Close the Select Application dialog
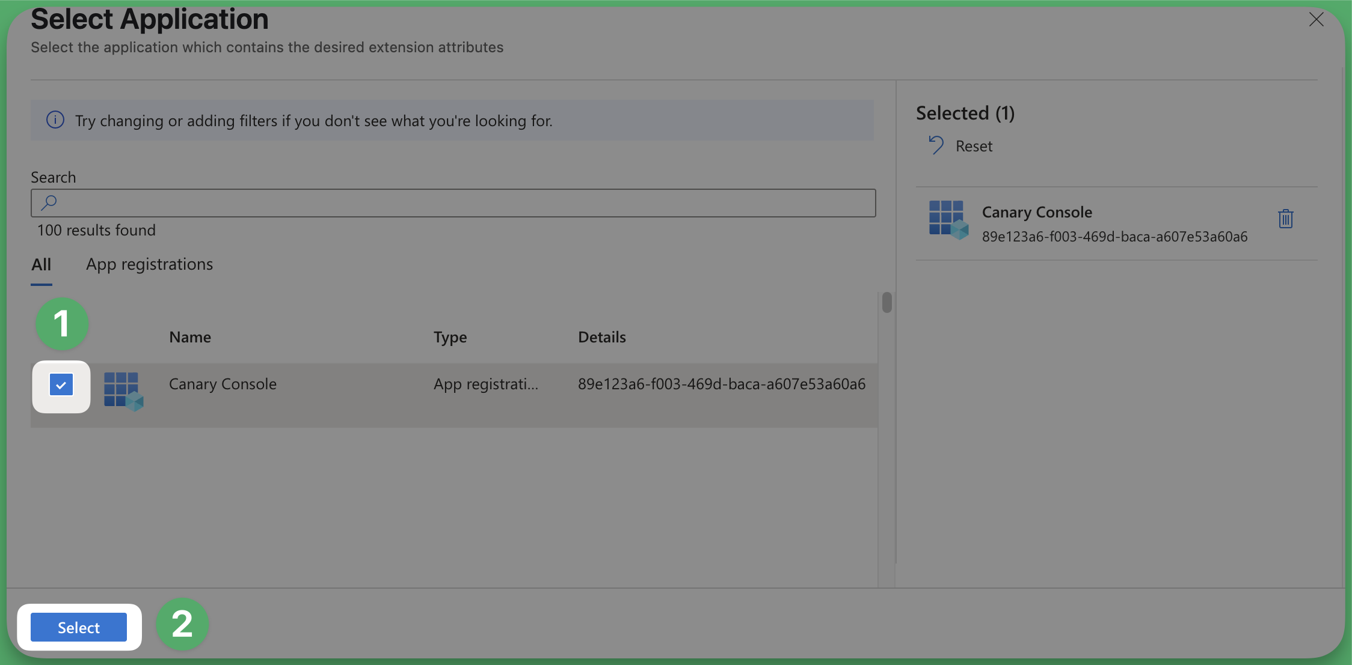 (x=1316, y=19)
